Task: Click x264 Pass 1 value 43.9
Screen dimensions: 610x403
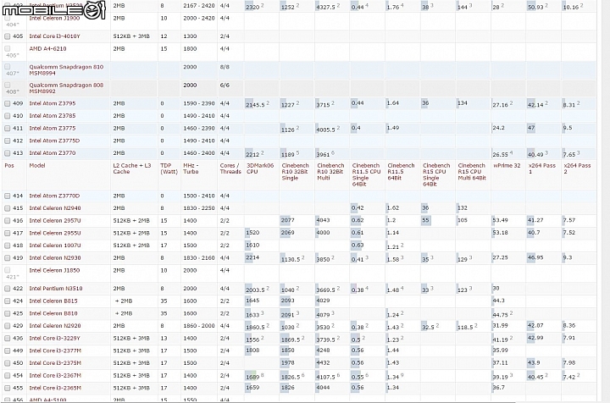Action: [x=534, y=362]
